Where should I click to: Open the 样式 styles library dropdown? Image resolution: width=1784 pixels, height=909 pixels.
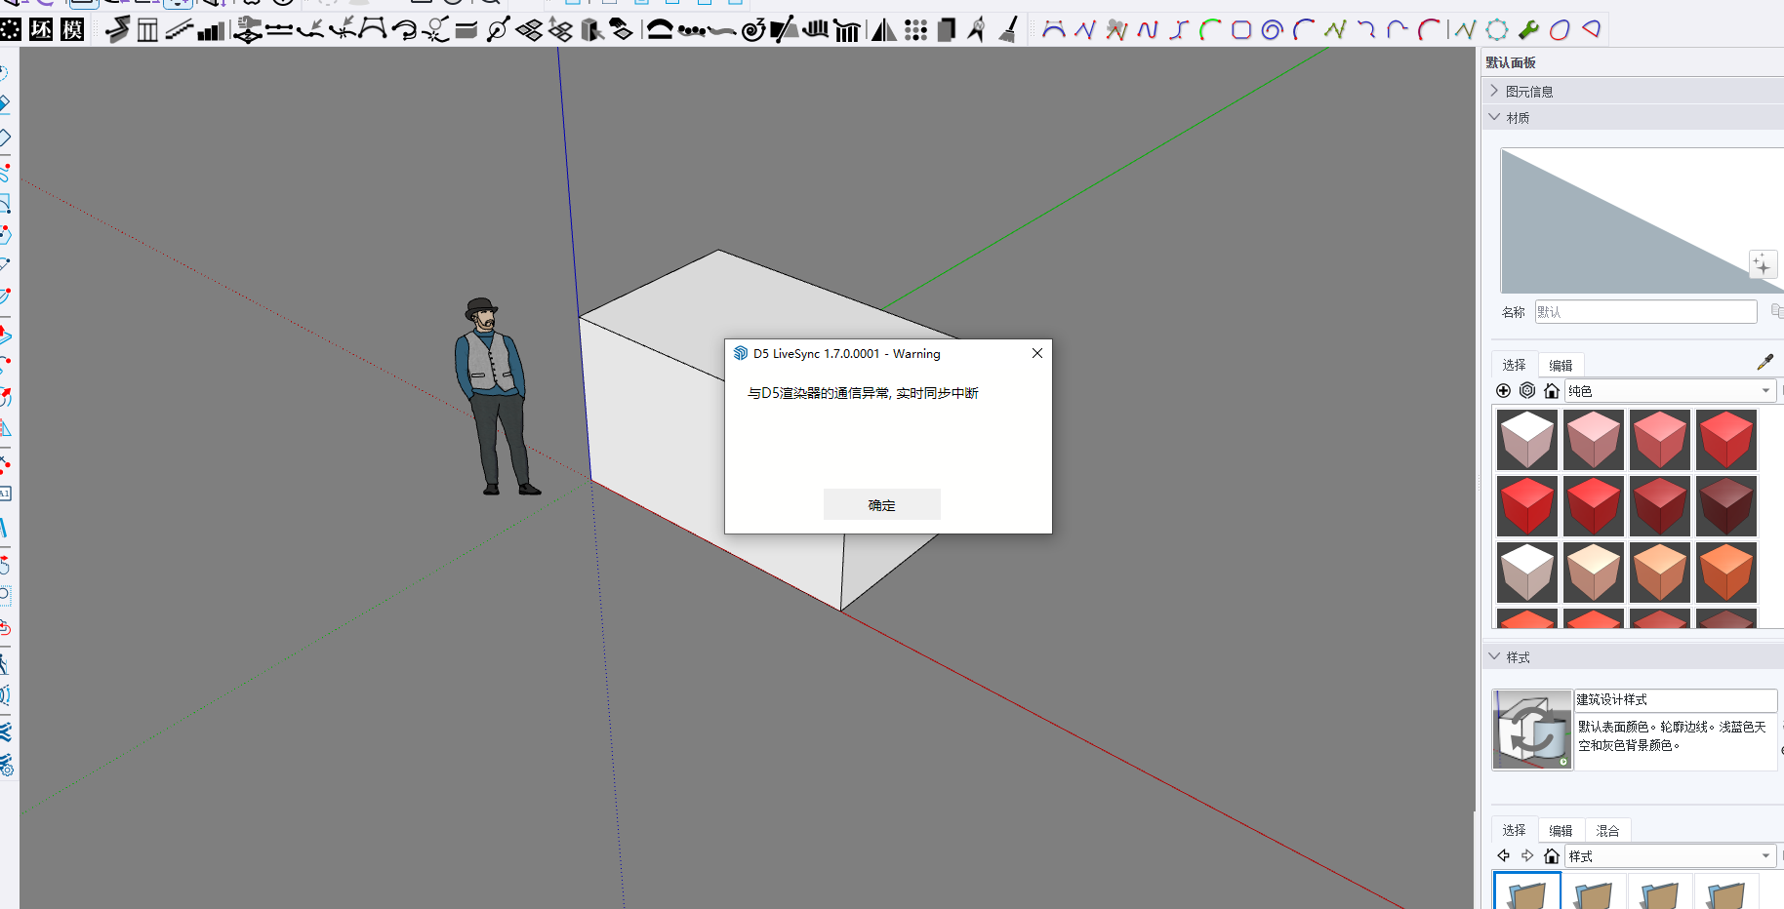(x=1669, y=856)
